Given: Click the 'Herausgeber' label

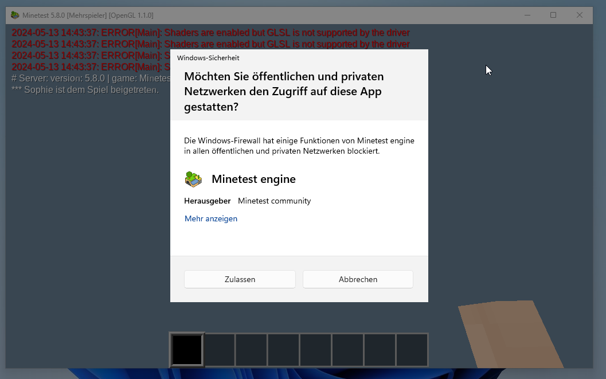Looking at the screenshot, I should [x=207, y=201].
